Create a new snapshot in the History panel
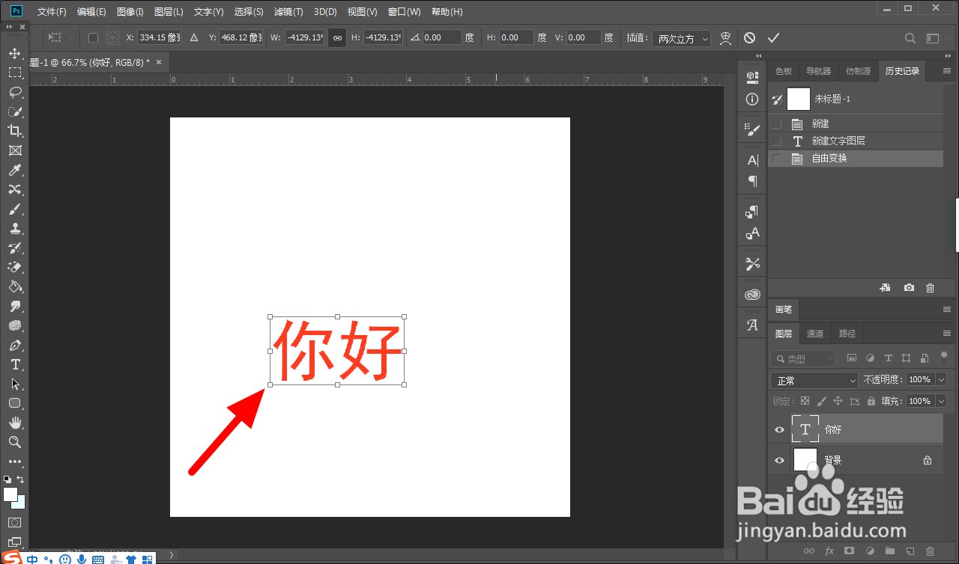Screen dimensions: 959x564 click(909, 287)
